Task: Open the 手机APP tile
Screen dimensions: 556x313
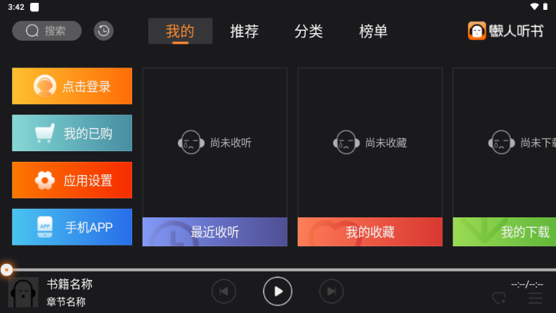Action: [x=72, y=227]
